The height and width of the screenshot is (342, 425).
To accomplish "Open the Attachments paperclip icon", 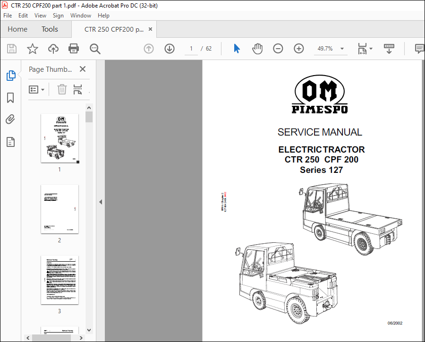I will (x=10, y=120).
